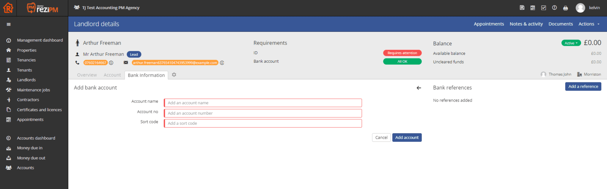Switch to the Overview tab
This screenshot has width=607, height=189.
point(87,75)
